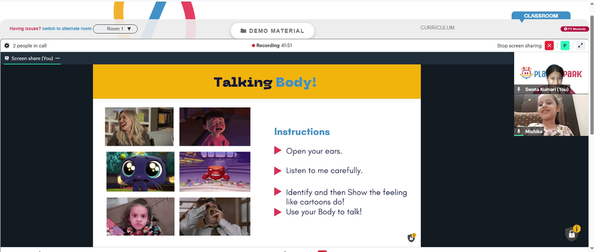The width and height of the screenshot is (595, 252).
Task: Select Sweta Kumari video tile
Action: pos(552,73)
